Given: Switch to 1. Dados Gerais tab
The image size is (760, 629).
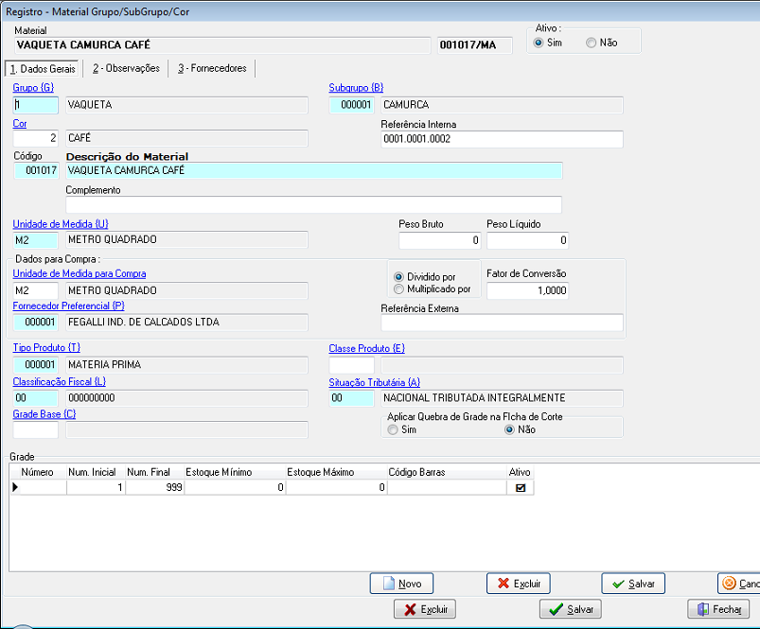Looking at the screenshot, I should tap(44, 69).
